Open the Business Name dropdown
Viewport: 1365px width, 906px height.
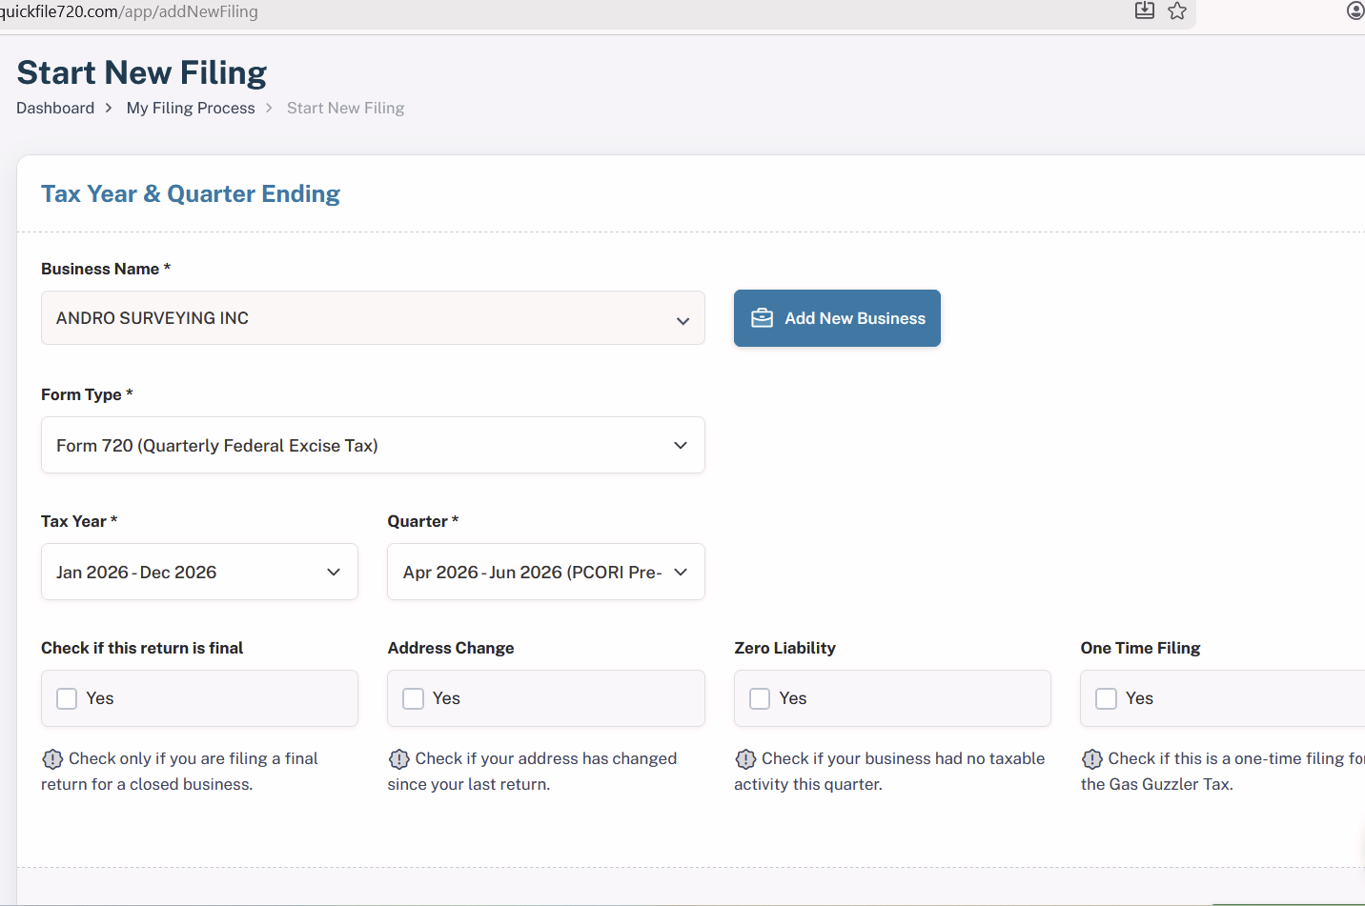tap(373, 318)
